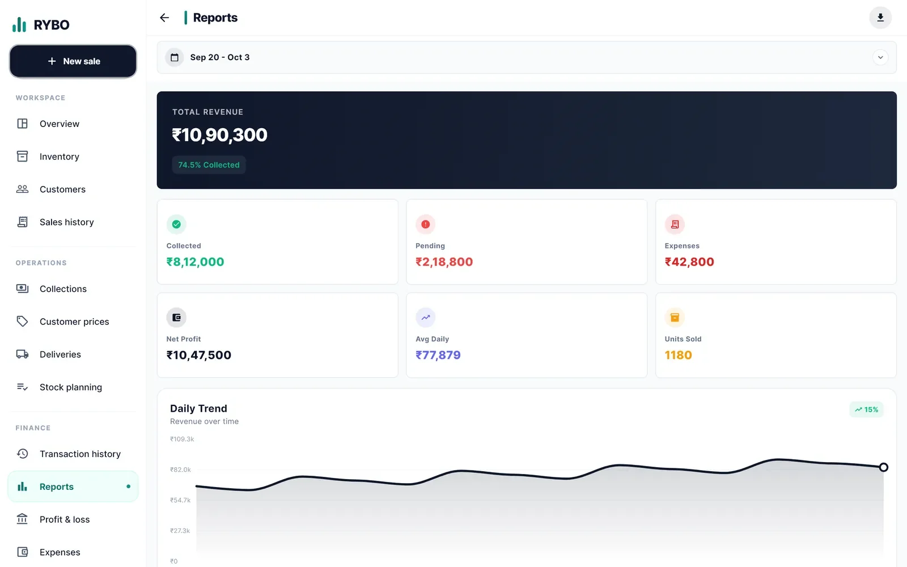Open Sales history
Image resolution: width=907 pixels, height=567 pixels.
point(73,222)
